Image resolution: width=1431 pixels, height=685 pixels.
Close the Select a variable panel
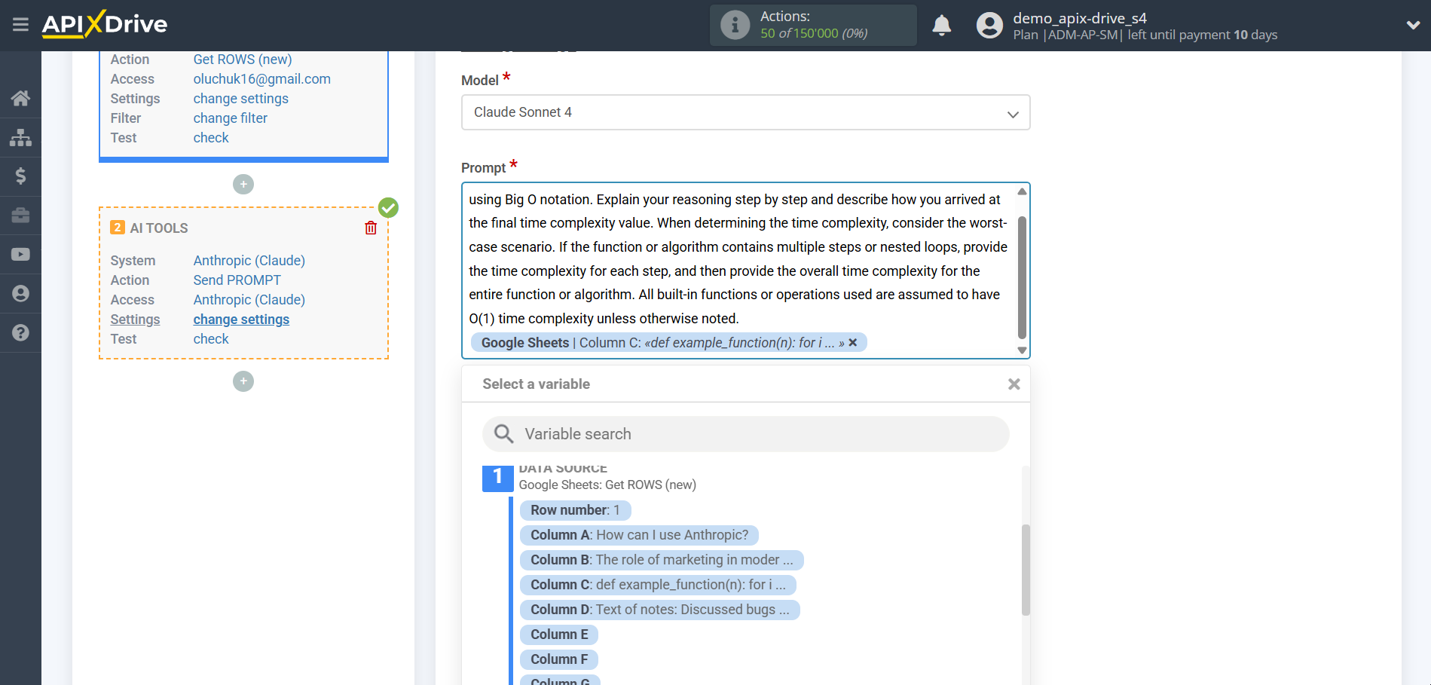pyautogui.click(x=1014, y=384)
